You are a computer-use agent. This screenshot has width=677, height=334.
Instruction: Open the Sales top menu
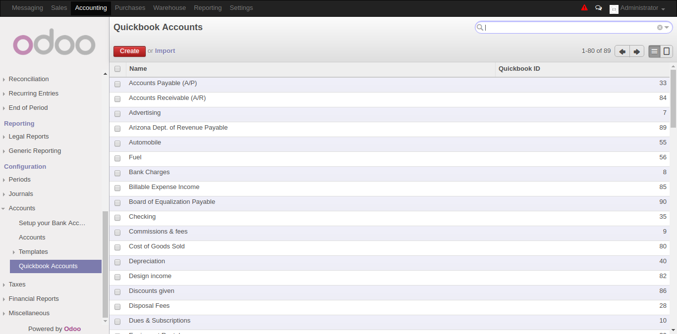tap(59, 8)
